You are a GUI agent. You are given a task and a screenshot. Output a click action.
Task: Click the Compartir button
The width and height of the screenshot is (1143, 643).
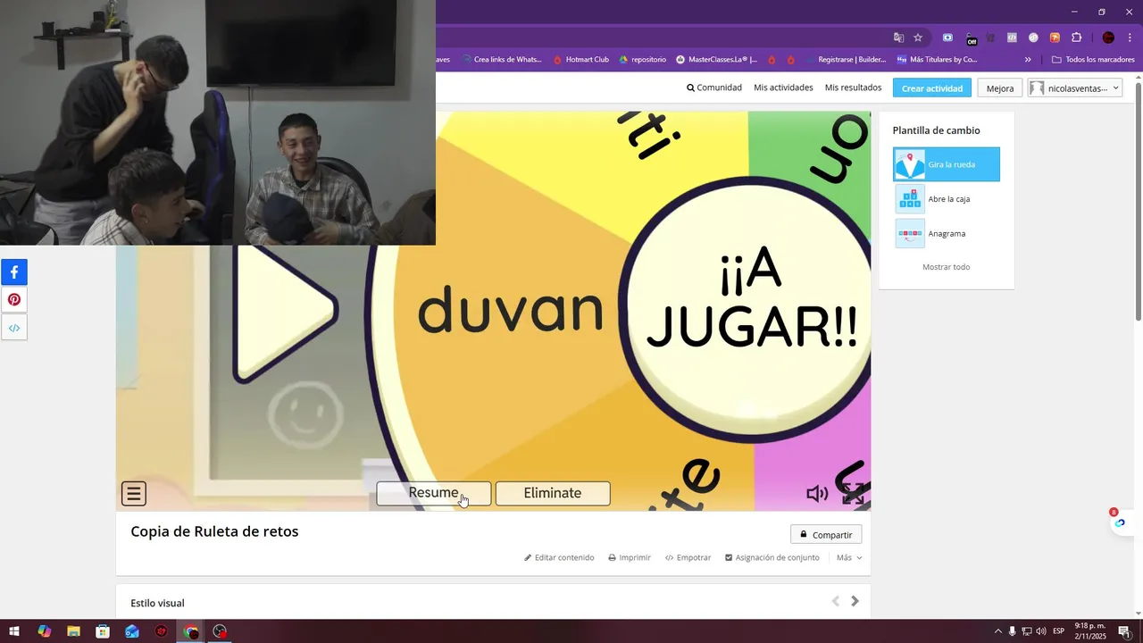pyautogui.click(x=826, y=535)
